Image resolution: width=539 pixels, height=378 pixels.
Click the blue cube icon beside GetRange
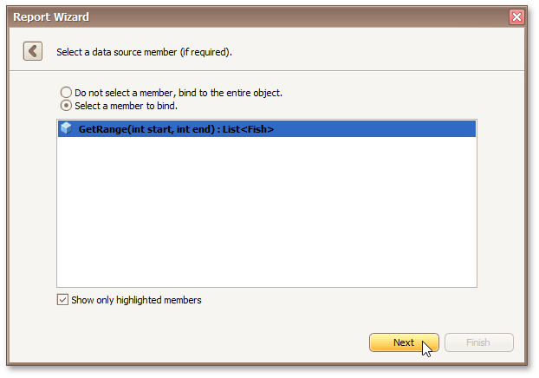click(66, 128)
